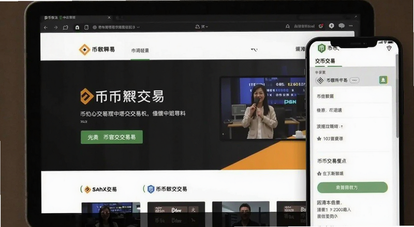Viewport: 414px width, 227px height.
Task: Select the first list row on the phone card
Action: click(x=351, y=96)
